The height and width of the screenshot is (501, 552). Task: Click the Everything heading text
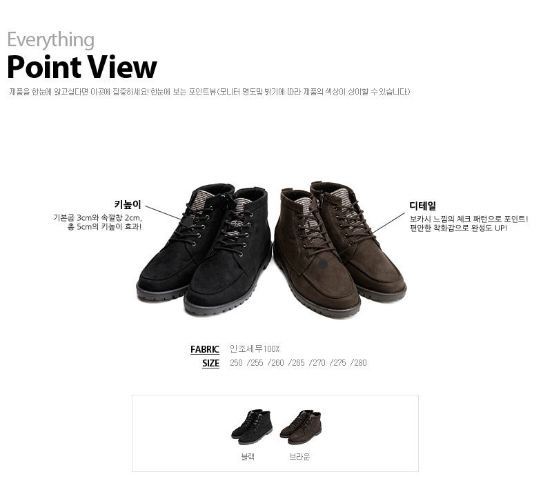[x=50, y=39]
